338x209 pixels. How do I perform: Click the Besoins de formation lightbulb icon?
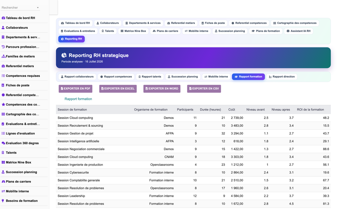point(3,201)
